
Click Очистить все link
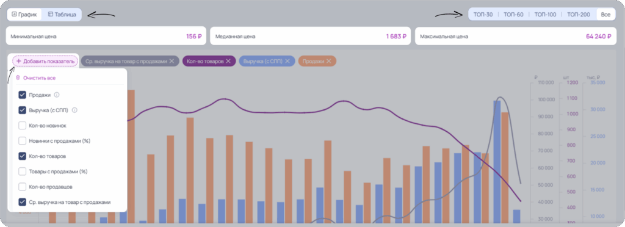pyautogui.click(x=40, y=78)
